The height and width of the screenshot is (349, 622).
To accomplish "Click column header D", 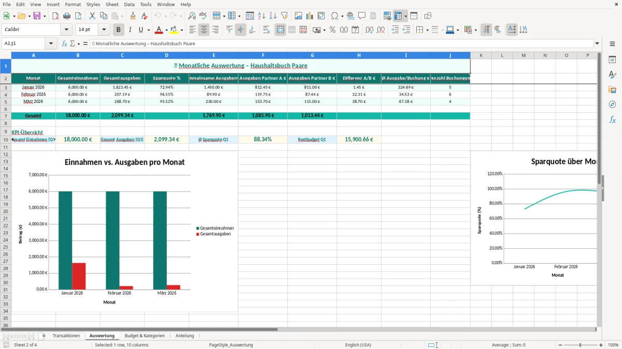I will 166,55.
